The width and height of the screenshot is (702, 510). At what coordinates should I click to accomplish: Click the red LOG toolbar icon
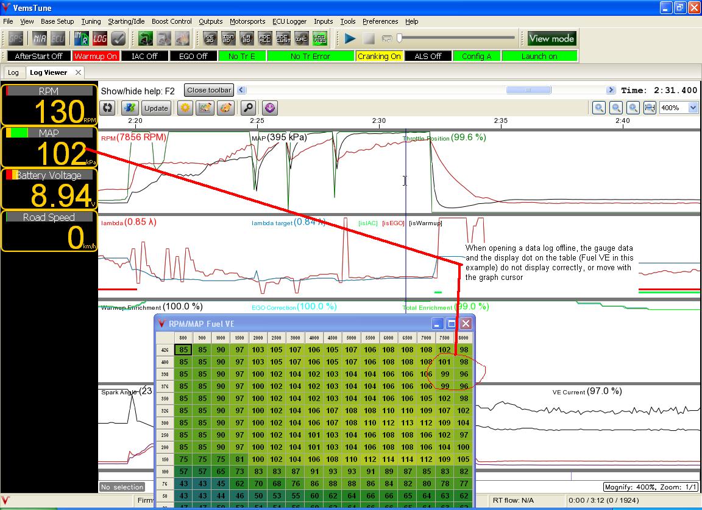(x=100, y=38)
